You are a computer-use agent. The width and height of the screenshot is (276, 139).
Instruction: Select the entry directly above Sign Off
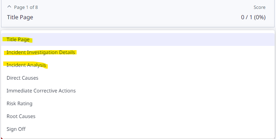(x=138, y=116)
